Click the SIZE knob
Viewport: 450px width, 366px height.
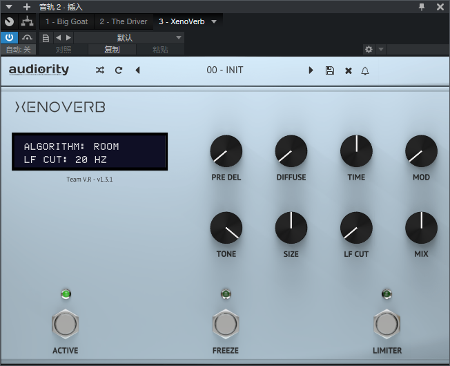[x=291, y=228]
